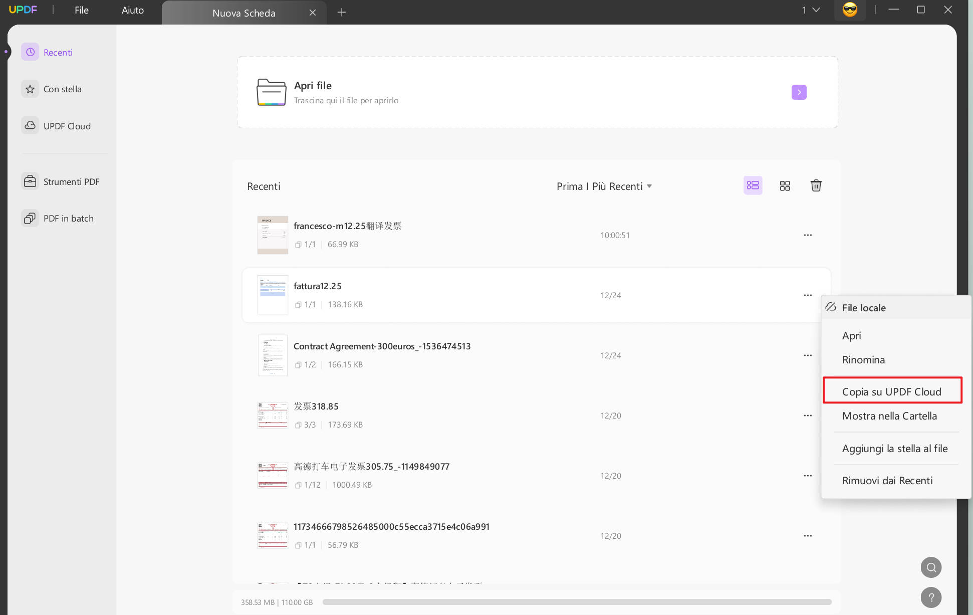Open more options for 1173466679852 file
This screenshot has width=973, height=615.
(x=808, y=536)
